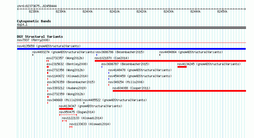The image size is (254, 138).
Task: Click the 82440k ruler mark
Action: tap(196, 11)
